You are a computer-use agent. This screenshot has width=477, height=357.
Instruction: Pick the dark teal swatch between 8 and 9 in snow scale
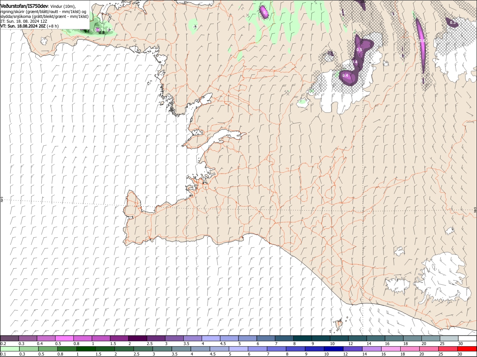[x=303, y=338]
